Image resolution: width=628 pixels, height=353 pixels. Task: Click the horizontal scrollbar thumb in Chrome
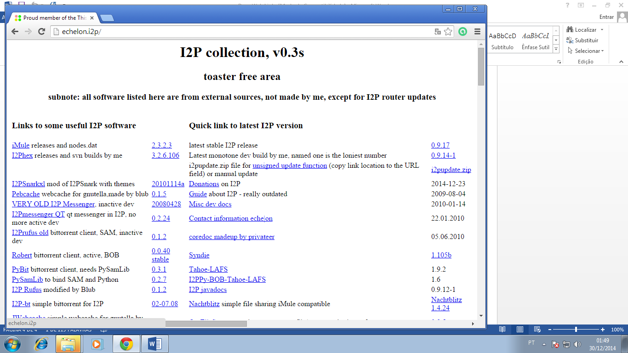click(206, 324)
